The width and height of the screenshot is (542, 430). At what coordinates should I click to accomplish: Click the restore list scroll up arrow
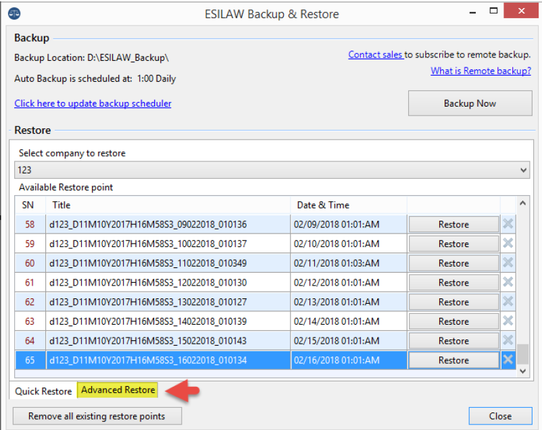(523, 203)
